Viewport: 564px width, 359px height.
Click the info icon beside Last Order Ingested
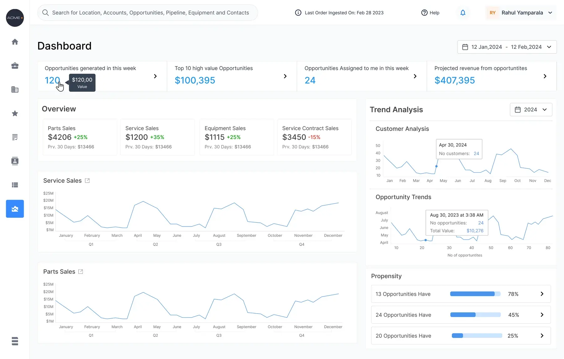(298, 13)
